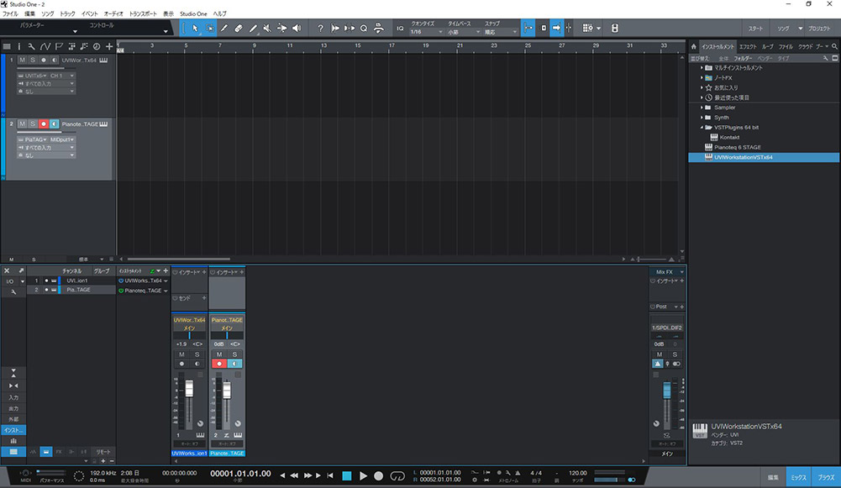Expand the Sampler folder in browser
Screen dimensions: 841x488
pos(702,108)
